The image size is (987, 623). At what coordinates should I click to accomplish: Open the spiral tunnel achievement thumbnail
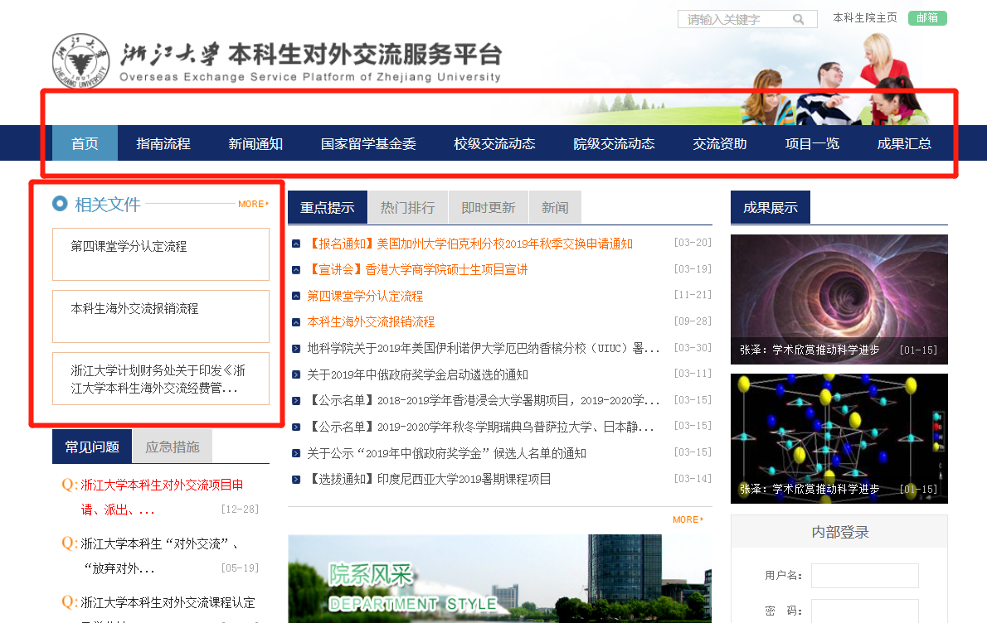tap(839, 299)
